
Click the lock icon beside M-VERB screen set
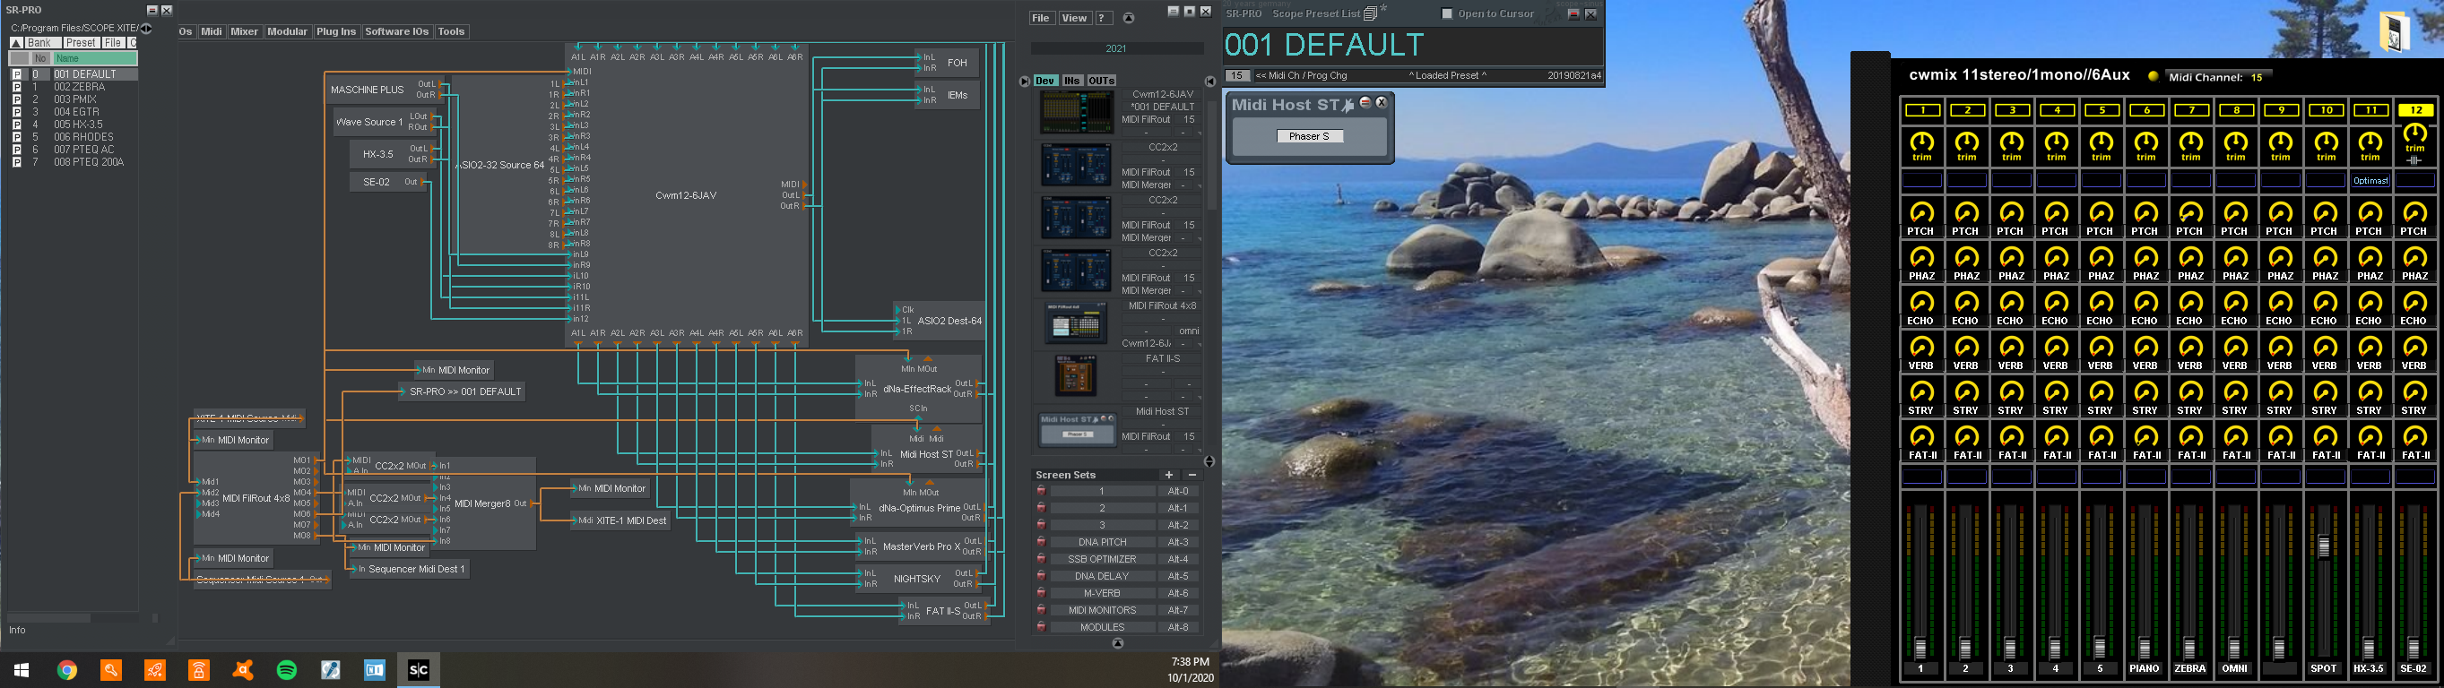[x=1041, y=593]
